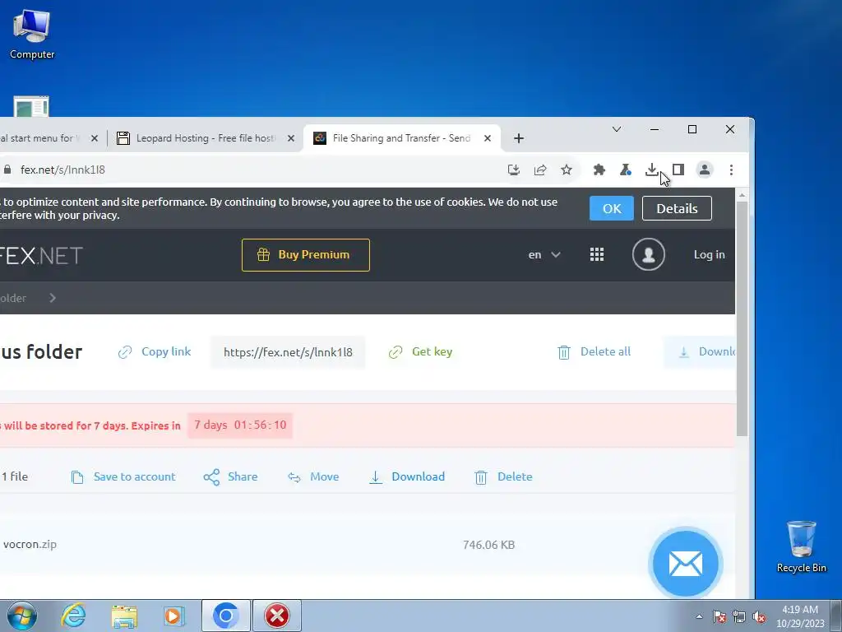Screen dimensions: 842x632
Task: Click the Download action in file toolbar
Action: [407, 476]
